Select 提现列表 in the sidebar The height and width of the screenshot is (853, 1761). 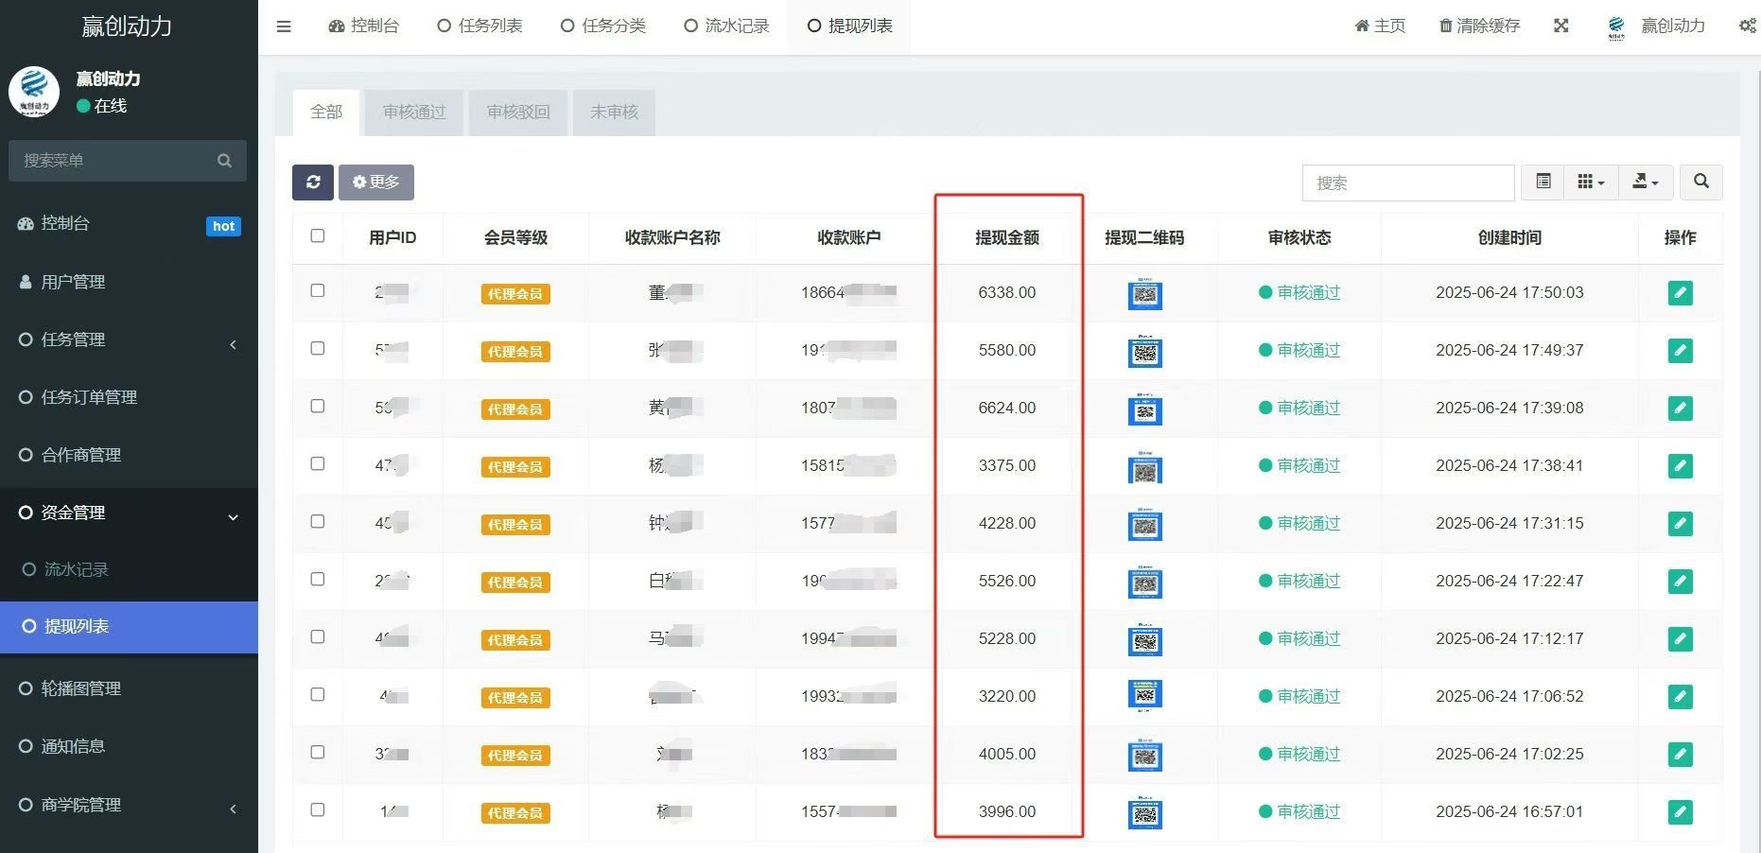pyautogui.click(x=129, y=627)
